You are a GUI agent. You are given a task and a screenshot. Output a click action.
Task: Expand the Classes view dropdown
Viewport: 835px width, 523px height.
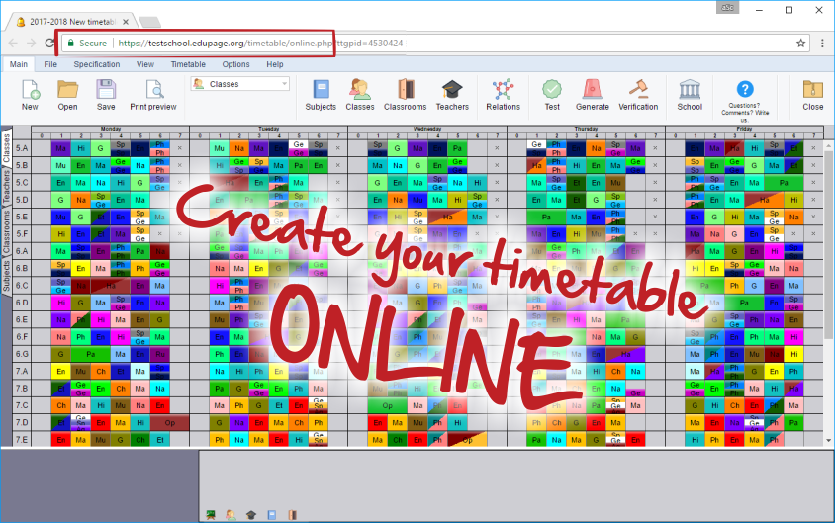click(285, 84)
